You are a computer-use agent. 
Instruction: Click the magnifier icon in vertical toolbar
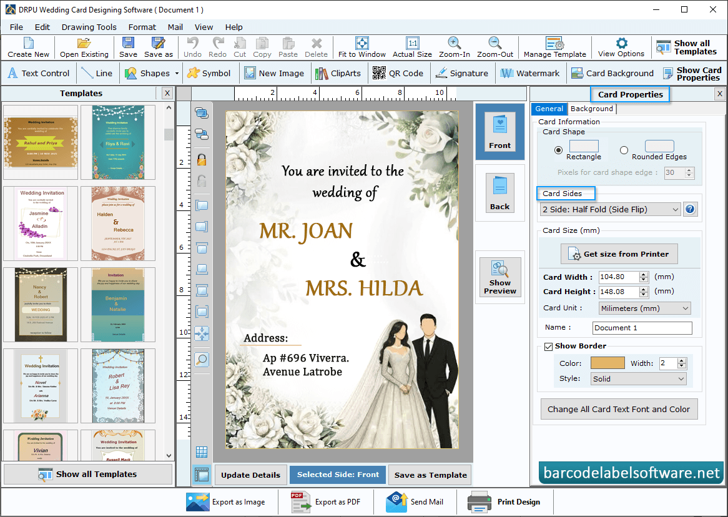[202, 360]
